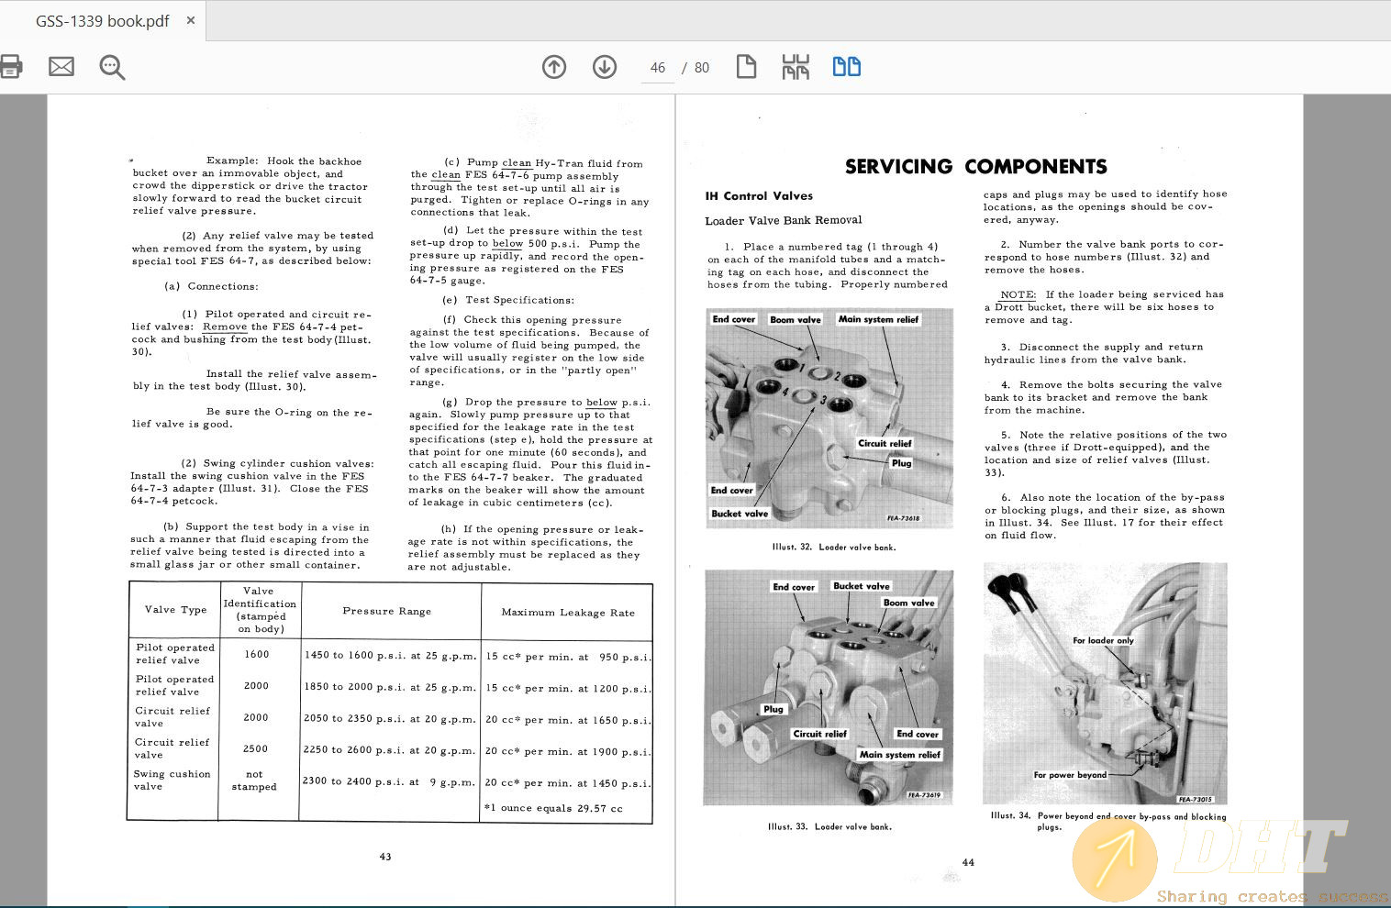The width and height of the screenshot is (1391, 908).
Task: Click the SERVICING COMPONENTS heading
Action: (975, 167)
